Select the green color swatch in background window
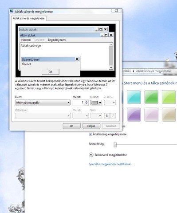 (151, 97)
